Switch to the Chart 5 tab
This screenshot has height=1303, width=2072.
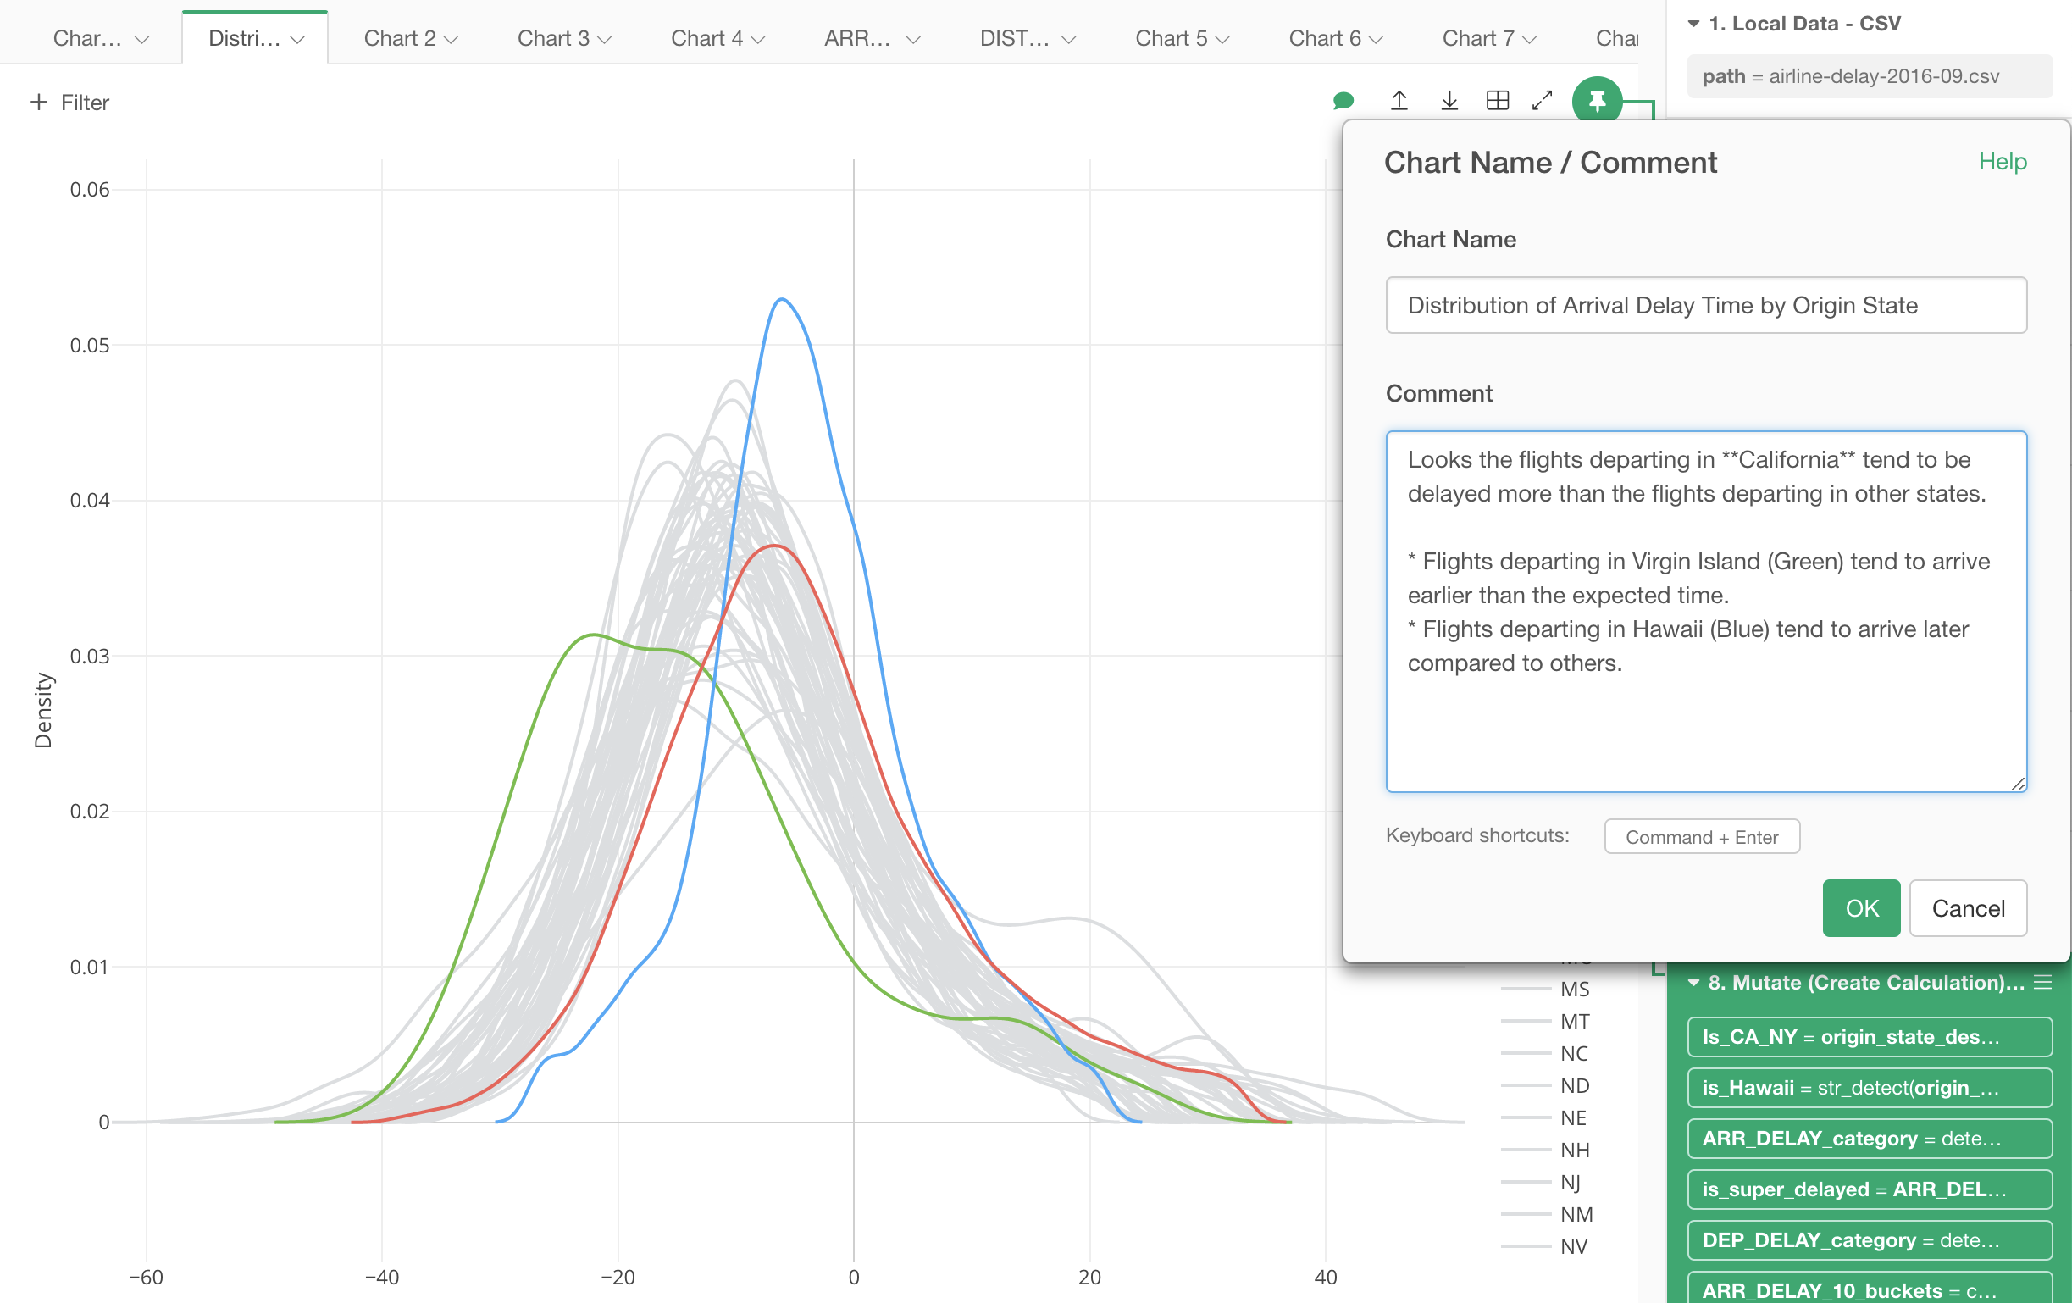pos(1171,39)
